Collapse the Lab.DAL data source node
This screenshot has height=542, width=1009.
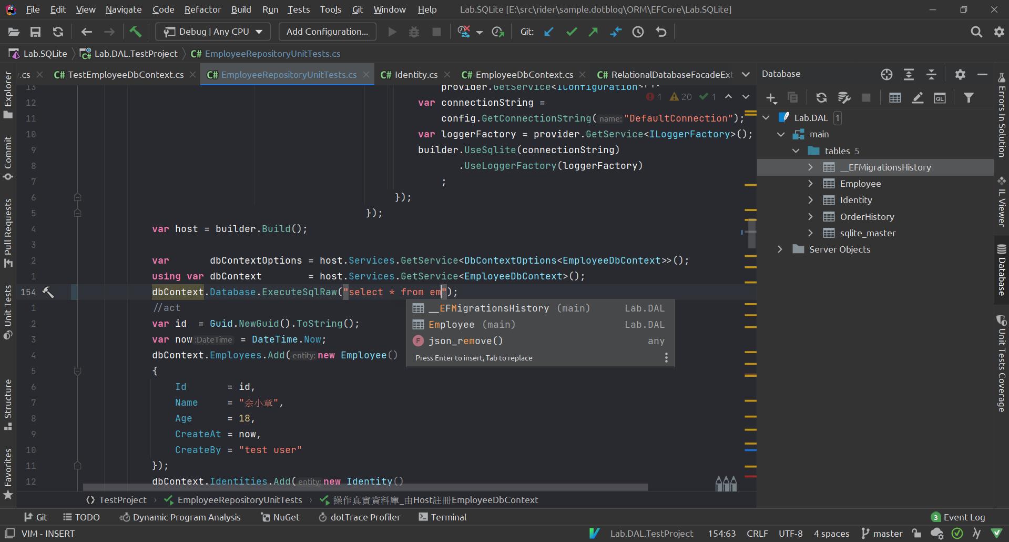(x=767, y=118)
